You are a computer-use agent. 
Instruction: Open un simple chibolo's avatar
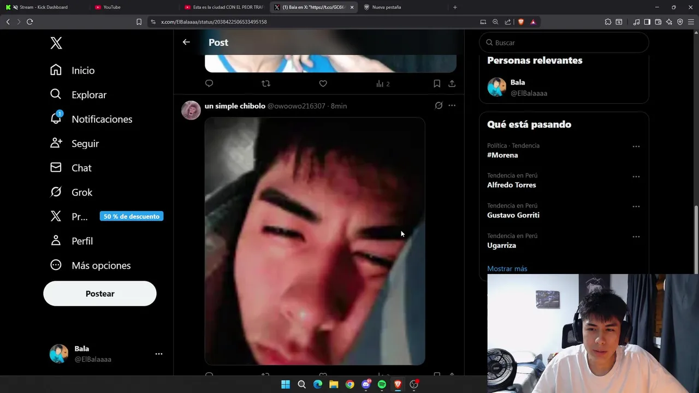(x=191, y=110)
